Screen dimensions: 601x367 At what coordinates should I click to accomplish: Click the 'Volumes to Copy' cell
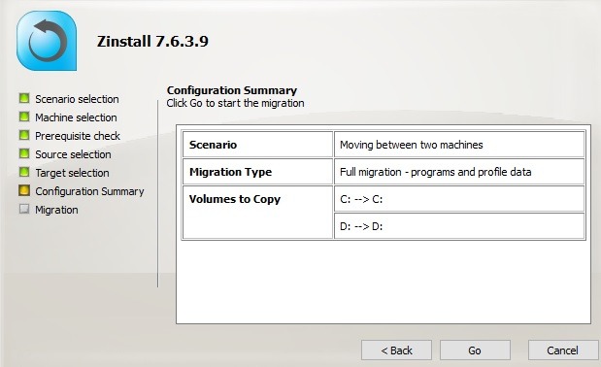(257, 213)
